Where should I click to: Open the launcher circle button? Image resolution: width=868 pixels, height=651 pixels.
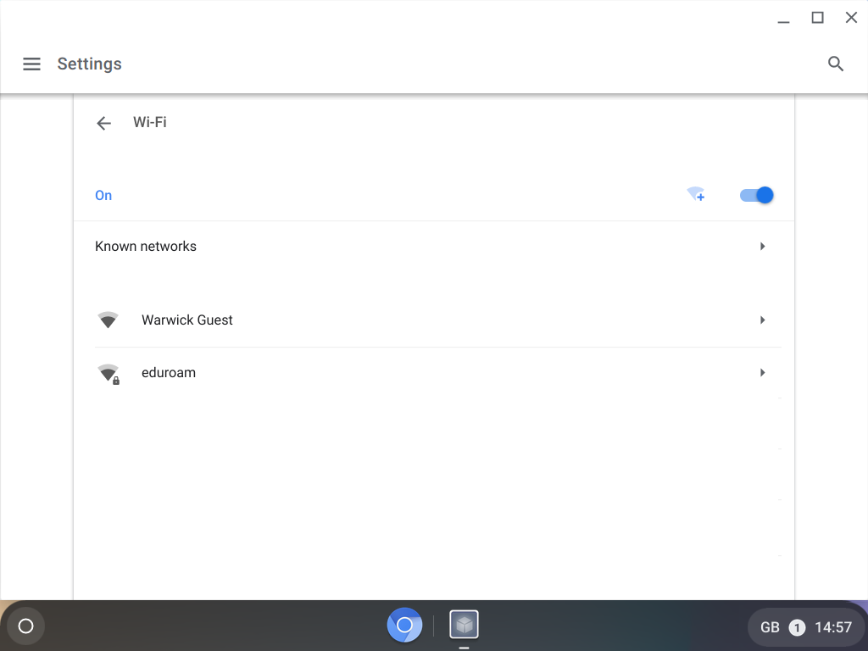(25, 626)
